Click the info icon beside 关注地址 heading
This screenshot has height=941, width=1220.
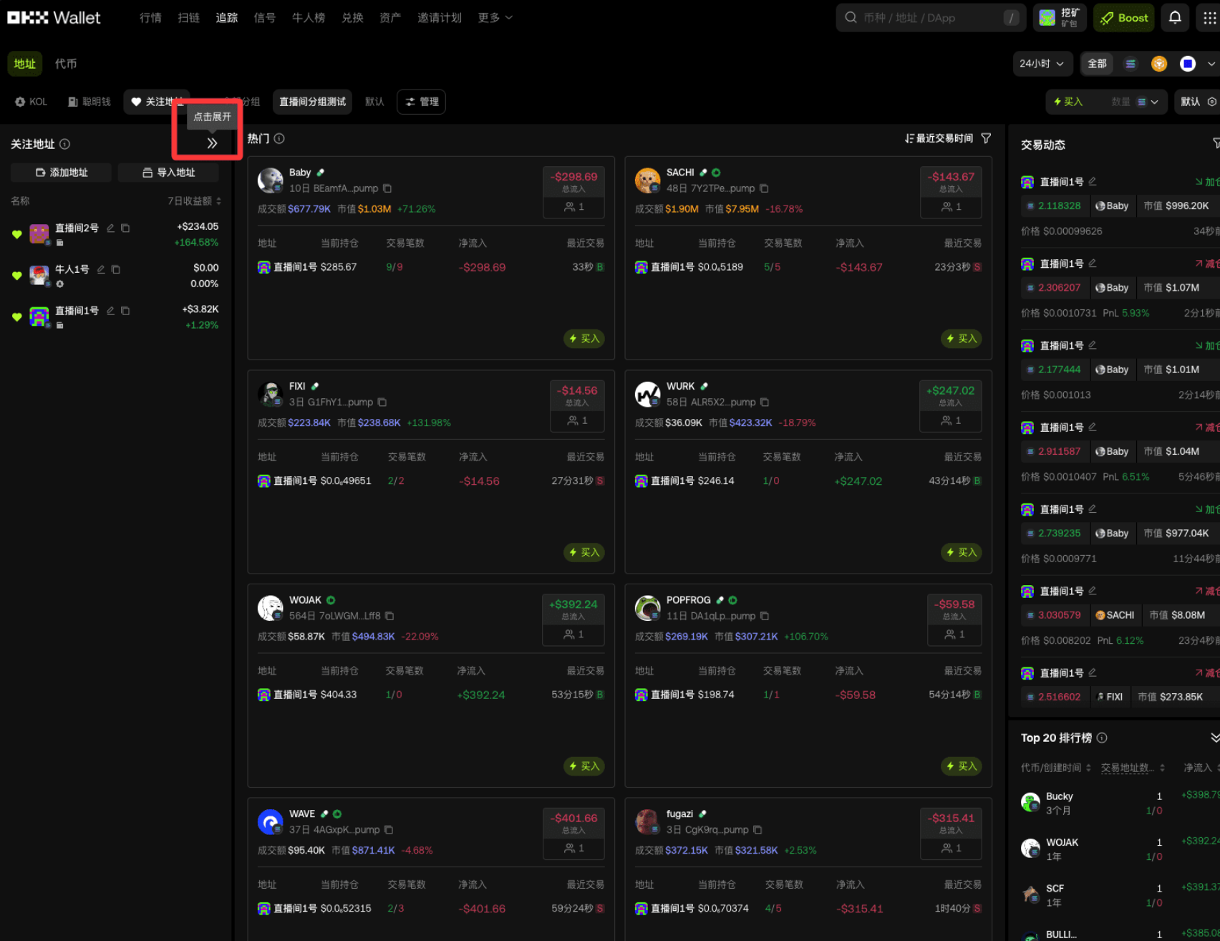pyautogui.click(x=64, y=144)
